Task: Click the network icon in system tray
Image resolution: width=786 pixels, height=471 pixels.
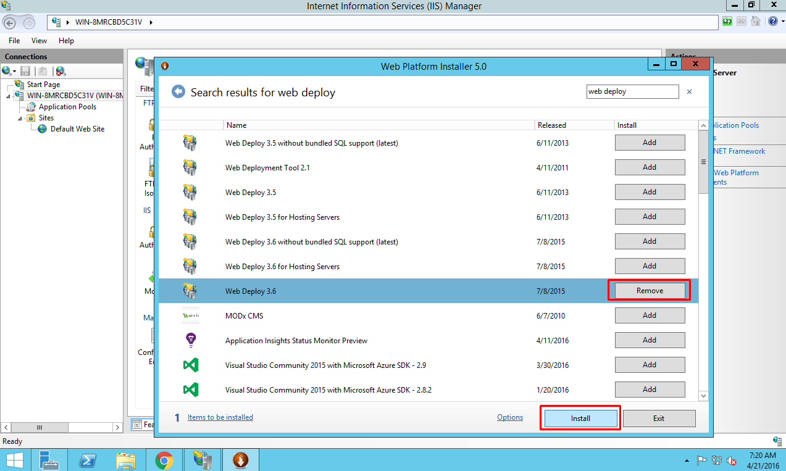Action: click(717, 460)
